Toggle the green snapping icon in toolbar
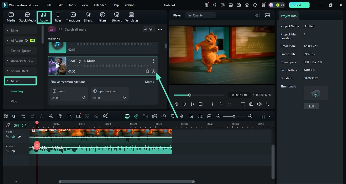This screenshot has height=184, width=346. pyautogui.click(x=136, y=116)
